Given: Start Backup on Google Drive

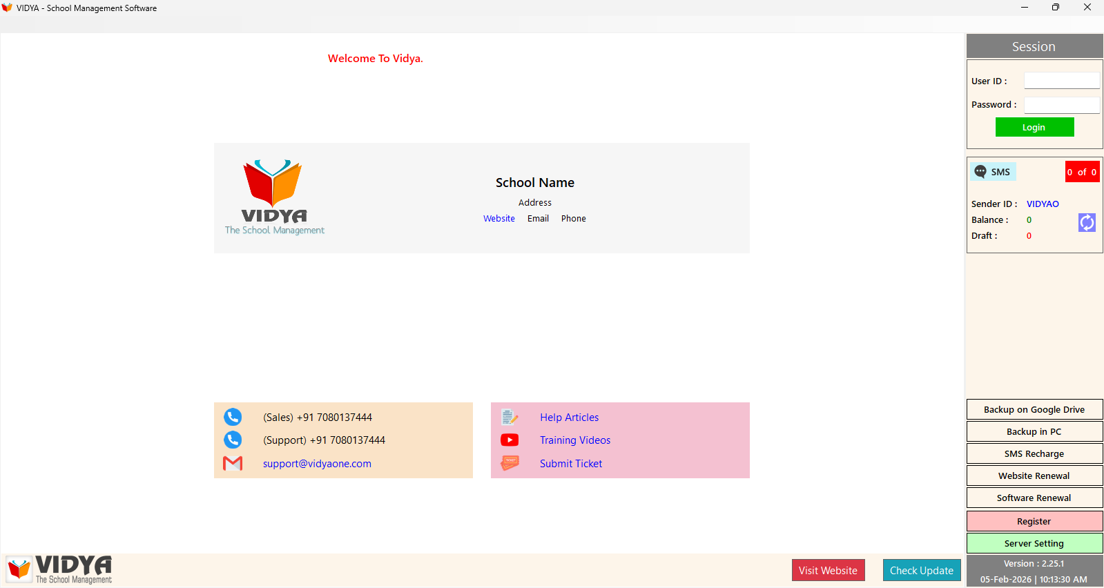Looking at the screenshot, I should tap(1034, 410).
